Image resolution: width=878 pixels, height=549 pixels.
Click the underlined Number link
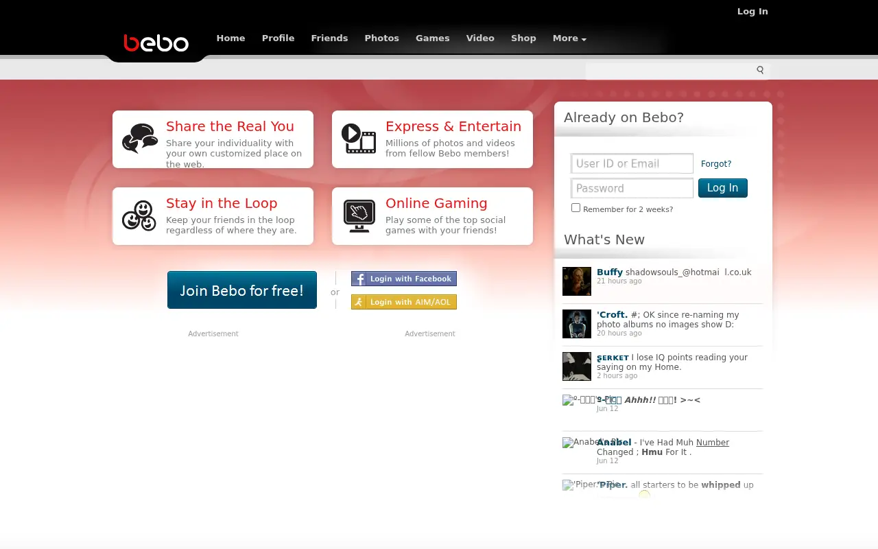point(713,443)
